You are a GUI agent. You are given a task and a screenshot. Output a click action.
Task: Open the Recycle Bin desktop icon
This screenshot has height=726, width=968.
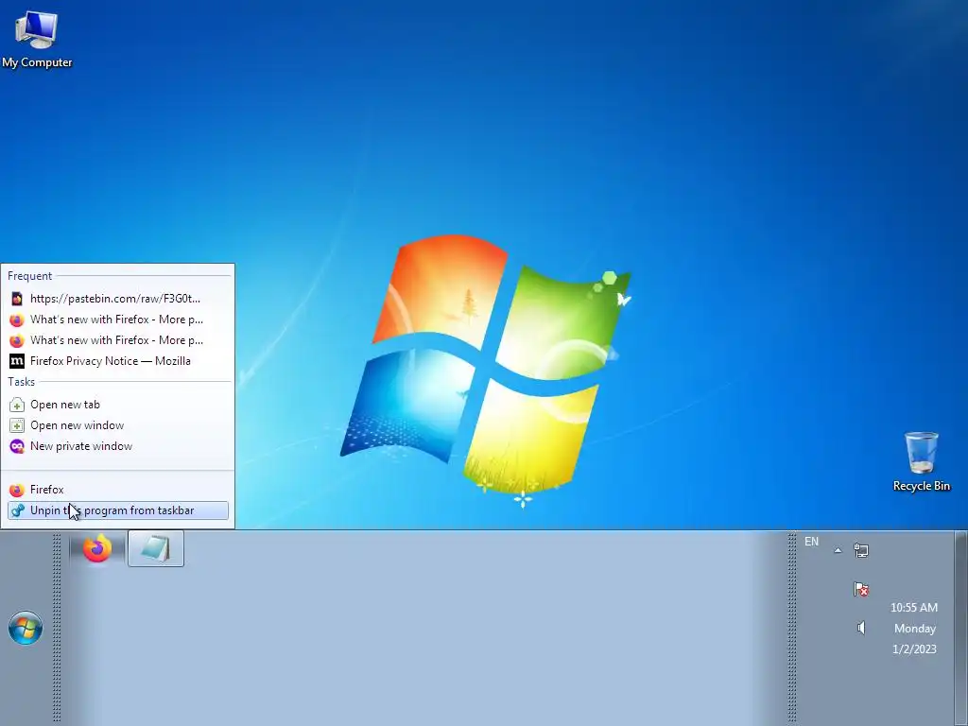921,461
